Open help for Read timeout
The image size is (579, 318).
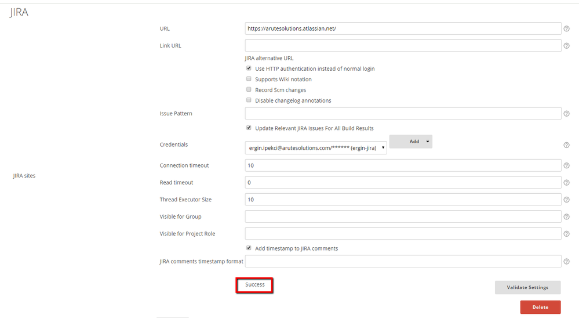click(x=566, y=182)
